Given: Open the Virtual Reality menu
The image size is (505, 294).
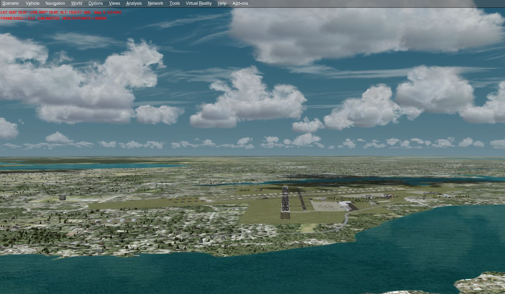Looking at the screenshot, I should 198,3.
